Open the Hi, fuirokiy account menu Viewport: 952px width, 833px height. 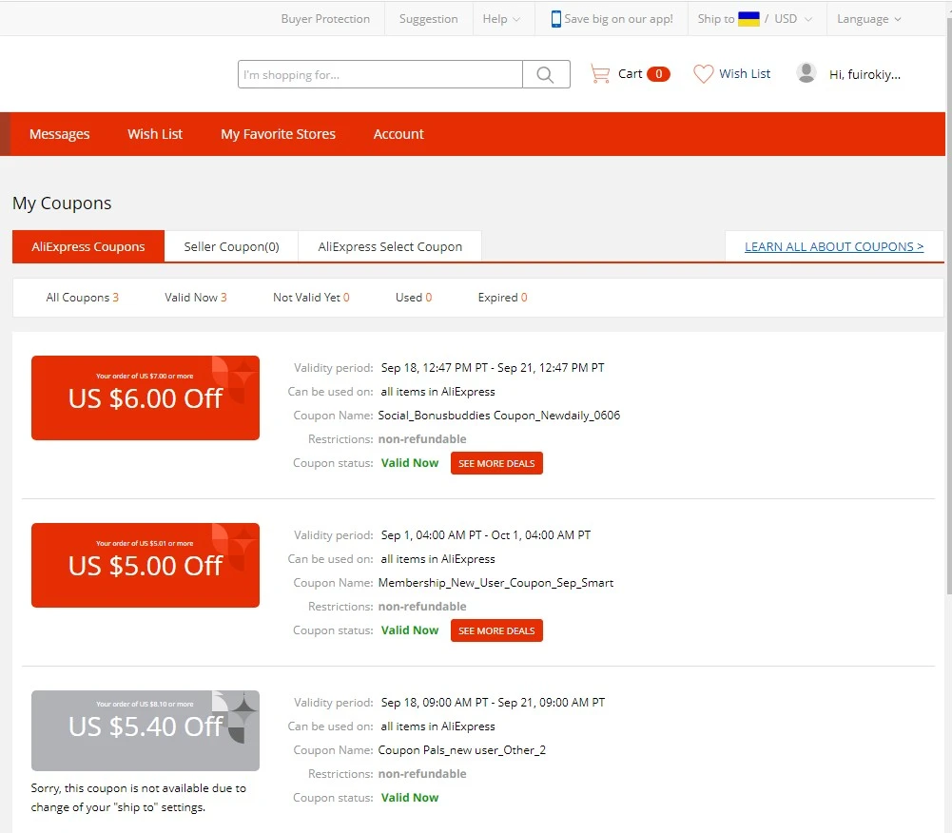(865, 74)
